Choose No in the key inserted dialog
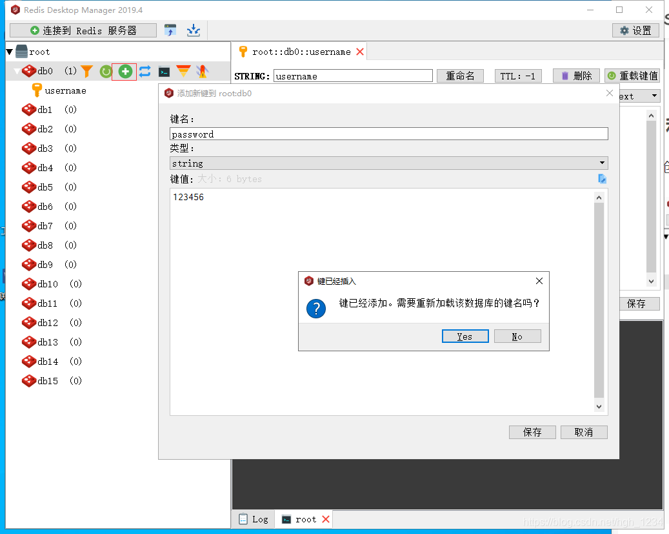 [x=517, y=336]
